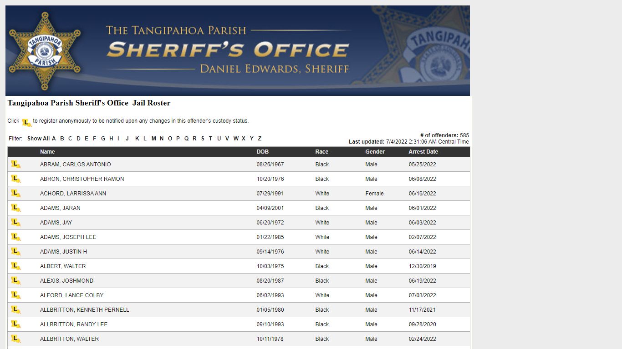Filter offenders by letter A
Screen dimensions: 622x349
pos(54,139)
